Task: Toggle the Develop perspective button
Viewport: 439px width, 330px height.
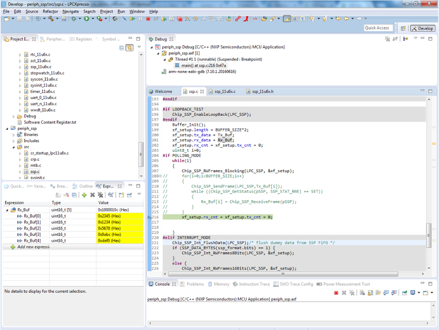Action: 422,28
